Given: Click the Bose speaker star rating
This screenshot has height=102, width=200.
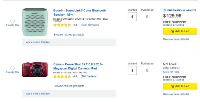Looking at the screenshot, I should tap(62, 25).
